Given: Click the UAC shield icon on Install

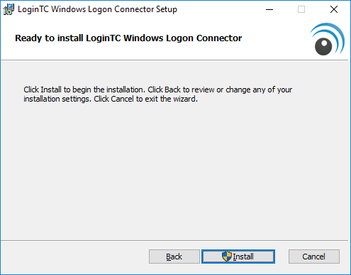Looking at the screenshot, I should click(227, 257).
